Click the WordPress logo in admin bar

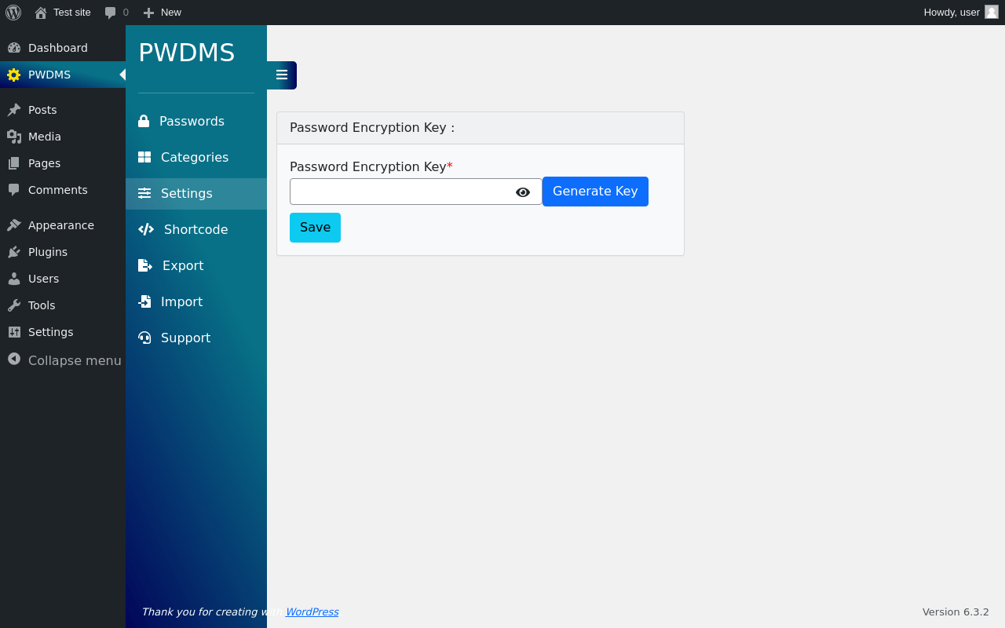coord(13,13)
